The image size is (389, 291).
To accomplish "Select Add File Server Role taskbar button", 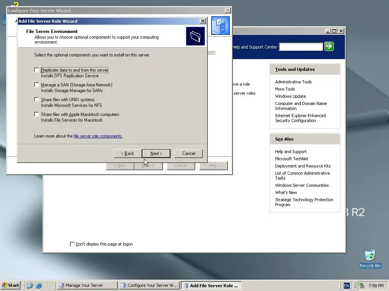I will pos(211,286).
